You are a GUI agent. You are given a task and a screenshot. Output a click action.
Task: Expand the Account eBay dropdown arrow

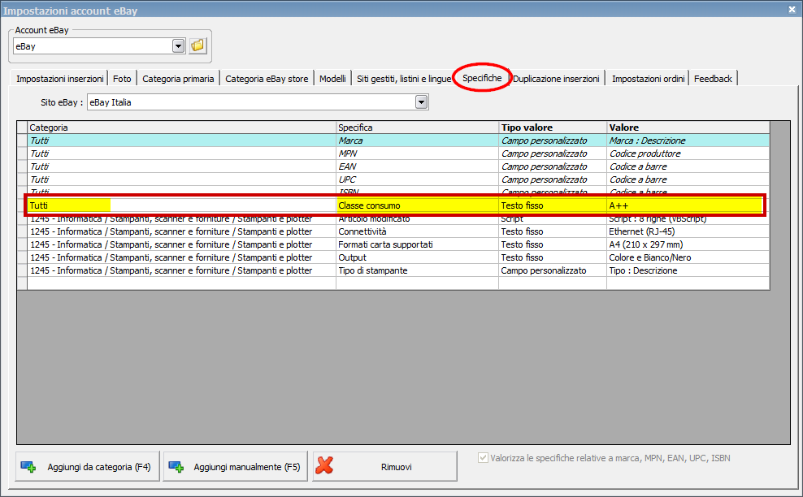tap(178, 46)
